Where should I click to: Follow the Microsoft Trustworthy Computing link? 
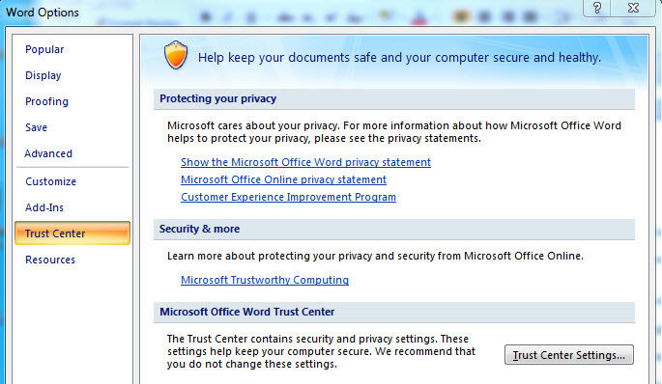[265, 280]
